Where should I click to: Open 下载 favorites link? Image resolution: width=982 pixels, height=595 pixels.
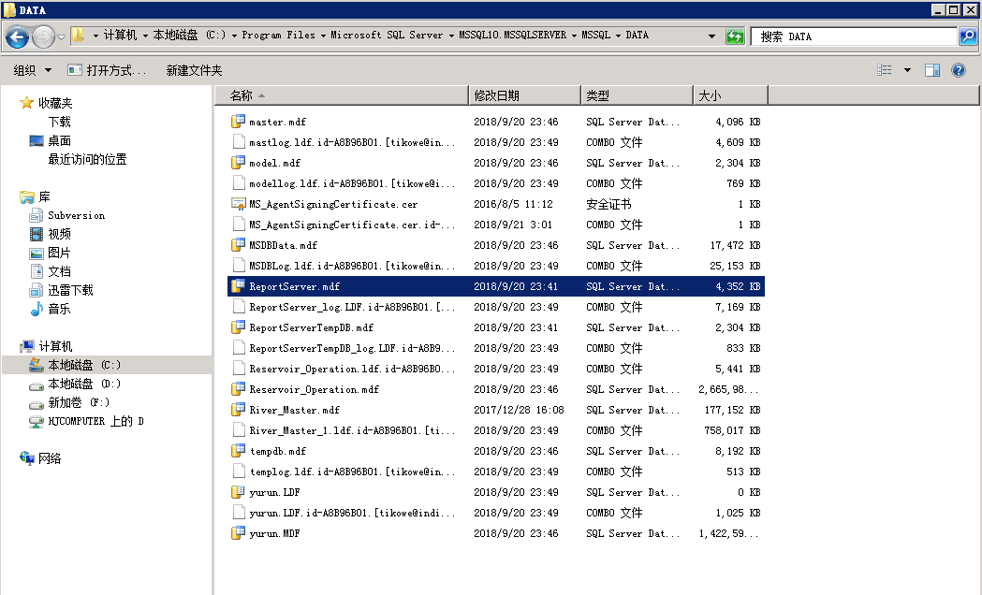(60, 122)
